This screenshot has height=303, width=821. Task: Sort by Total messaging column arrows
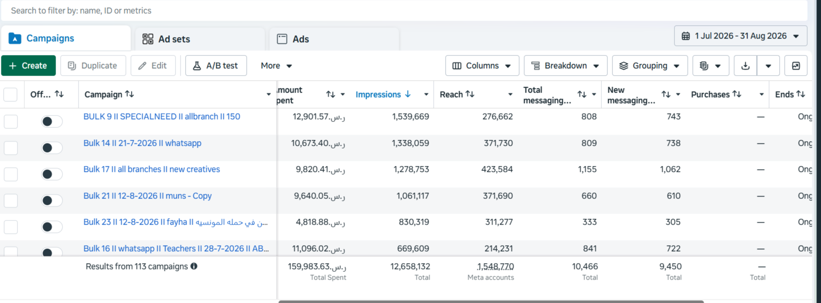[x=582, y=94]
